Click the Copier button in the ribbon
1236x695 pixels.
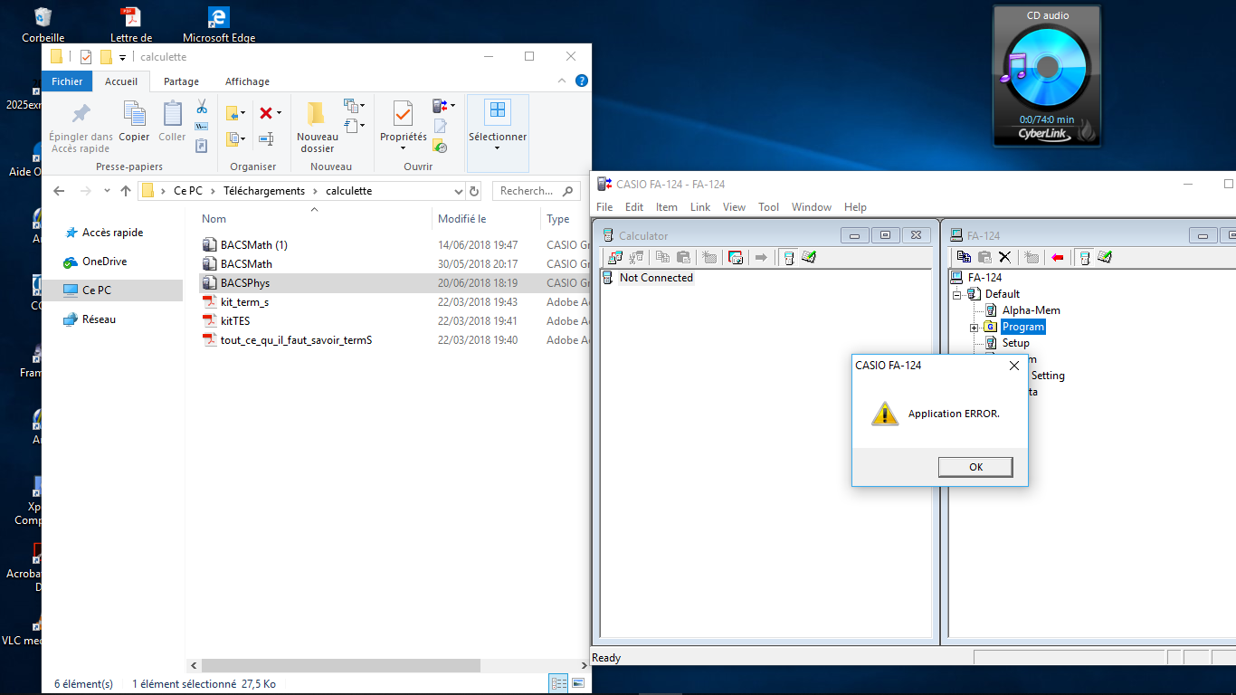pyautogui.click(x=134, y=120)
